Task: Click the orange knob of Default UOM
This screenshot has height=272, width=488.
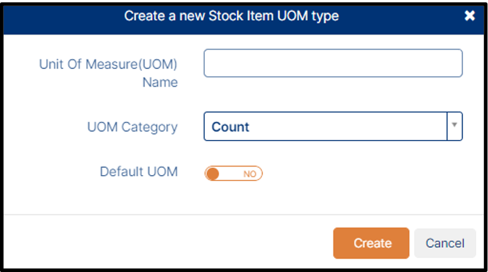Action: coord(213,174)
